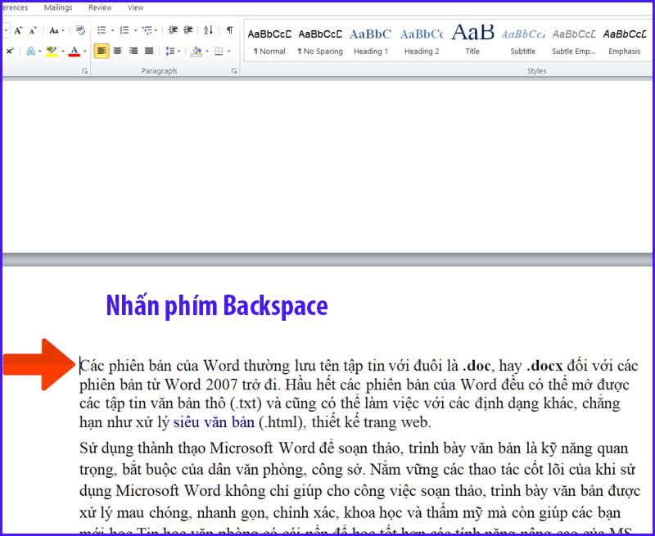Toggle Show/Hide paragraph marks
This screenshot has width=655, height=536.
pyautogui.click(x=229, y=30)
